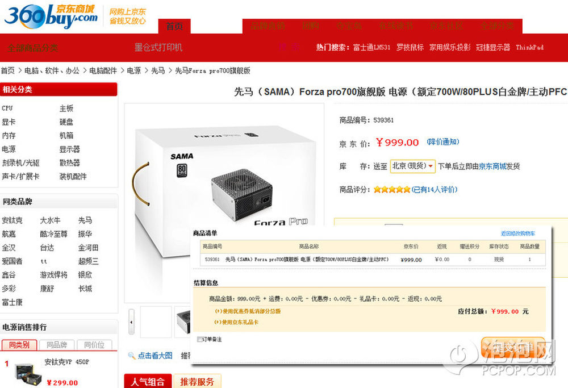The height and width of the screenshot is (388, 568).
Task: Click the second product thumbnail image
Action: pyautogui.click(x=183, y=322)
